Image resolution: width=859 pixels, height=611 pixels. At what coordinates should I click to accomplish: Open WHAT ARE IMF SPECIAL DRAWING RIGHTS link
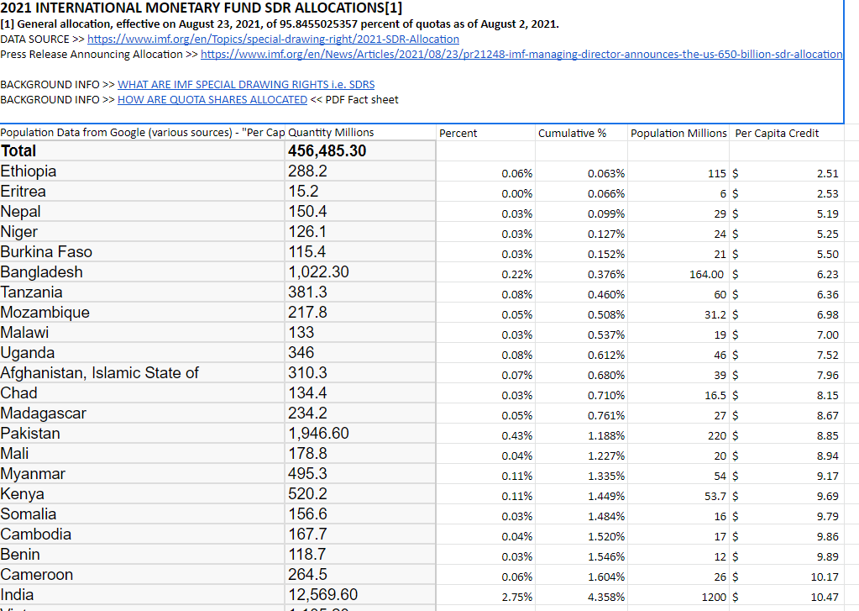click(246, 85)
